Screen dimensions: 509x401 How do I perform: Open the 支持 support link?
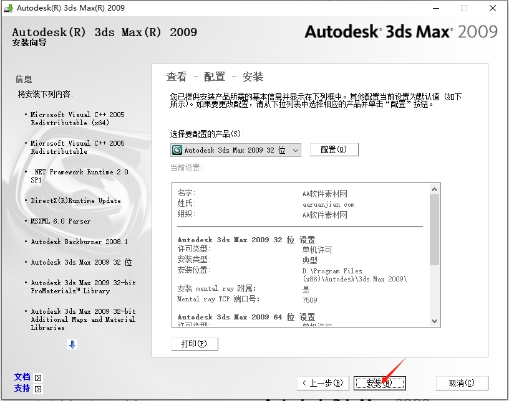point(22,389)
